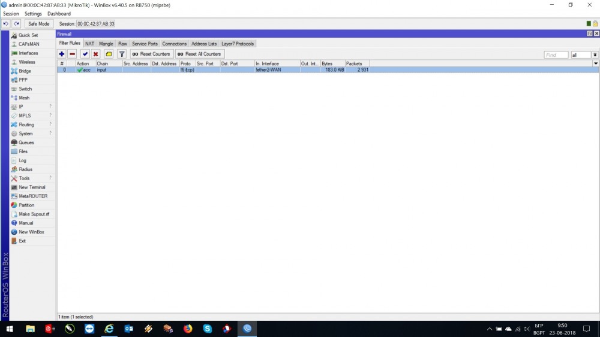Add a comment using the yellow note icon

(x=109, y=54)
